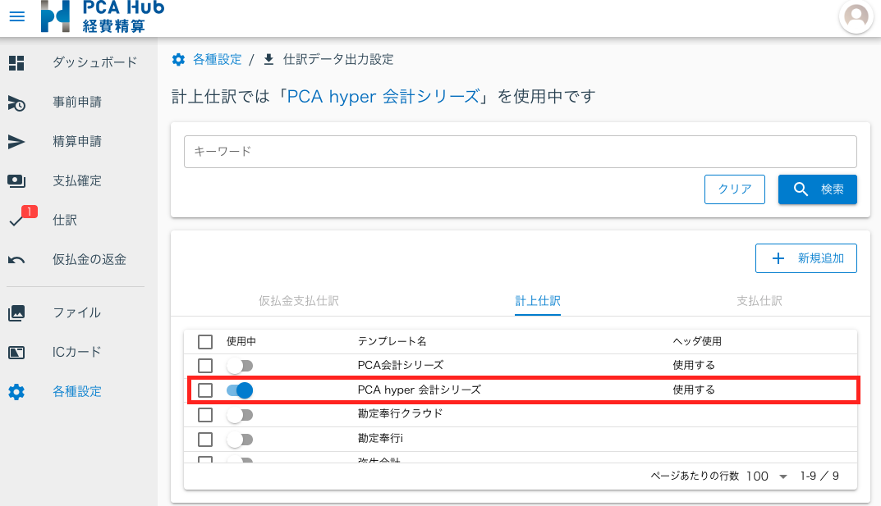Click the 事前申請 sidebar icon

click(16, 103)
